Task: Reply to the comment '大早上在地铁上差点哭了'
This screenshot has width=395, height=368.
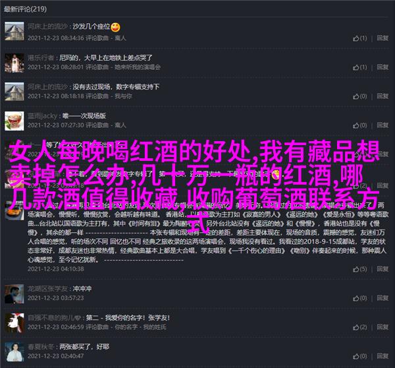Action: click(382, 67)
